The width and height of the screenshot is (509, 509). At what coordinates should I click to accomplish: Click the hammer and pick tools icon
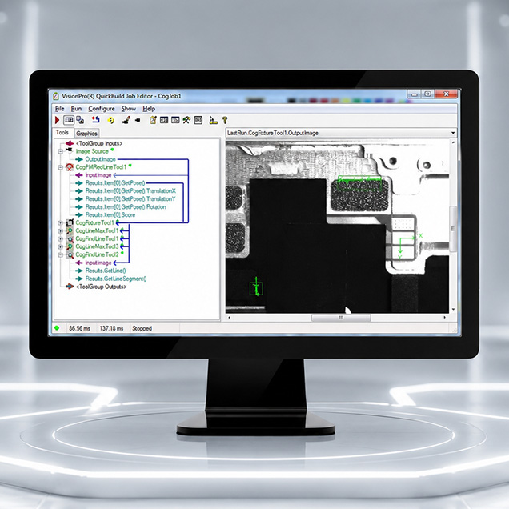point(186,120)
